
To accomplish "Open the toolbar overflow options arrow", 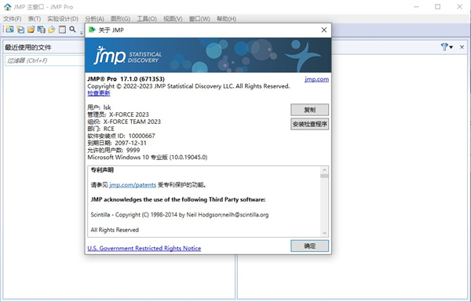I will 82,33.
